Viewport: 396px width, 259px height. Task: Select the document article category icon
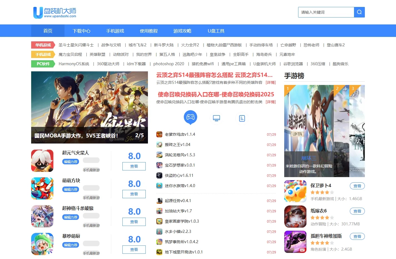coord(242,118)
